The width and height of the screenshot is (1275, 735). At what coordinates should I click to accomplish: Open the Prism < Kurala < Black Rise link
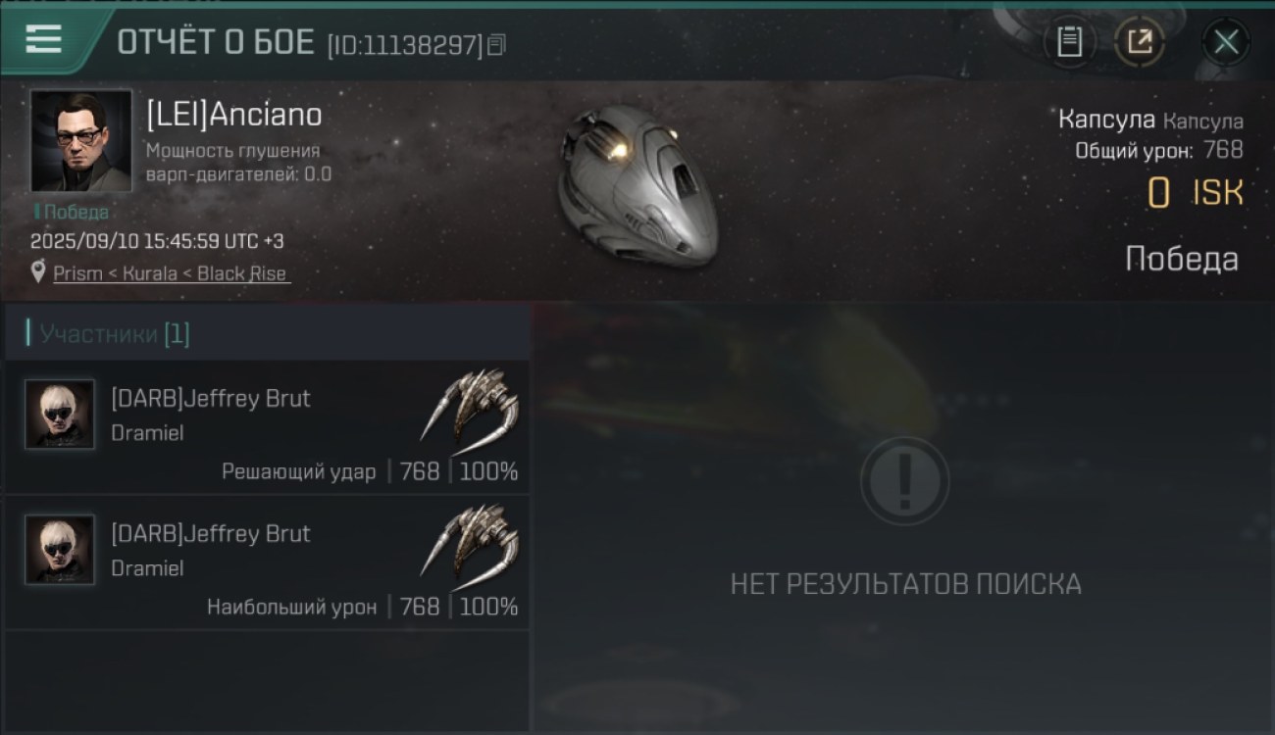pos(172,273)
